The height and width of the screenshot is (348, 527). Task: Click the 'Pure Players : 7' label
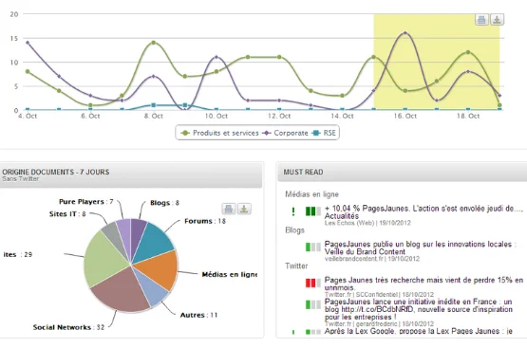[86, 202]
